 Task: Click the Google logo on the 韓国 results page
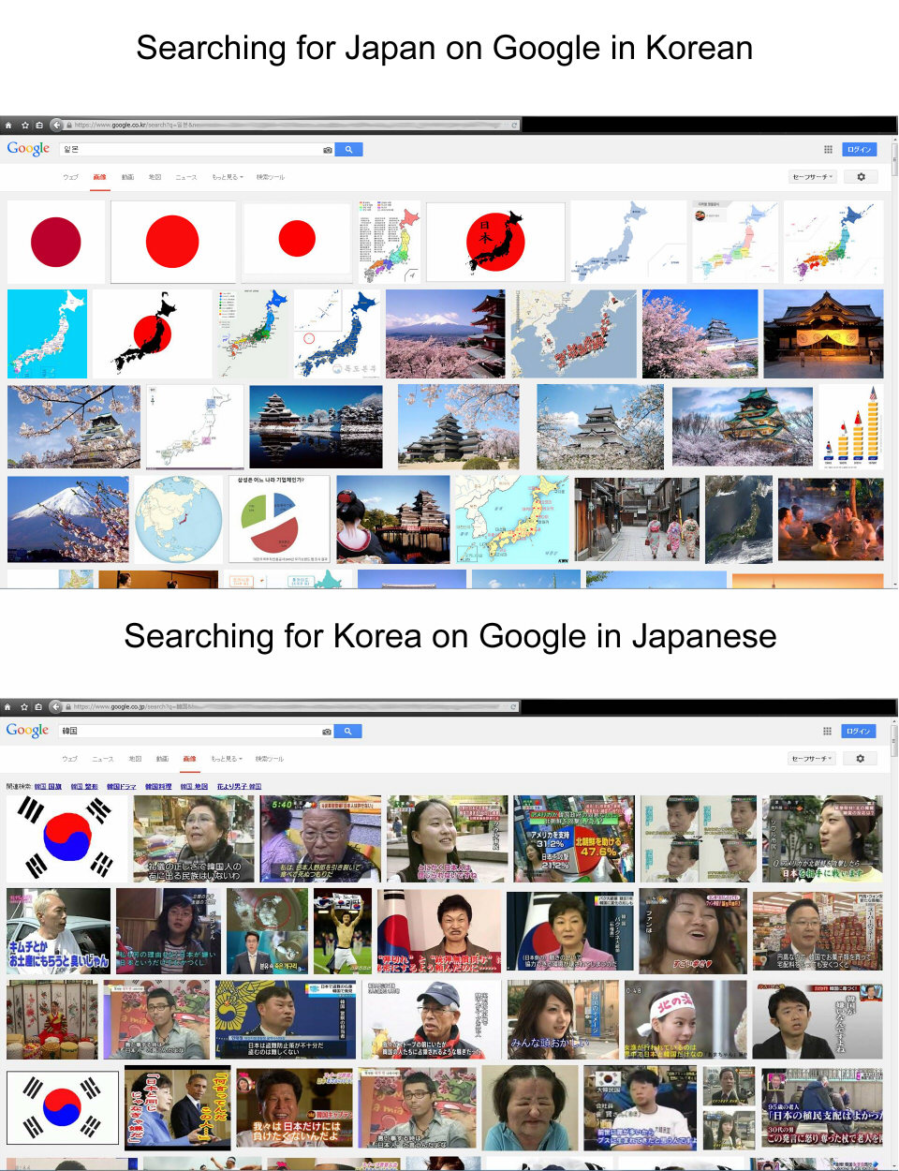click(27, 731)
